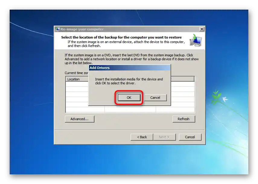Click the 'Current time zone' label
This screenshot has width=258, height=184.
pyautogui.click(x=77, y=73)
